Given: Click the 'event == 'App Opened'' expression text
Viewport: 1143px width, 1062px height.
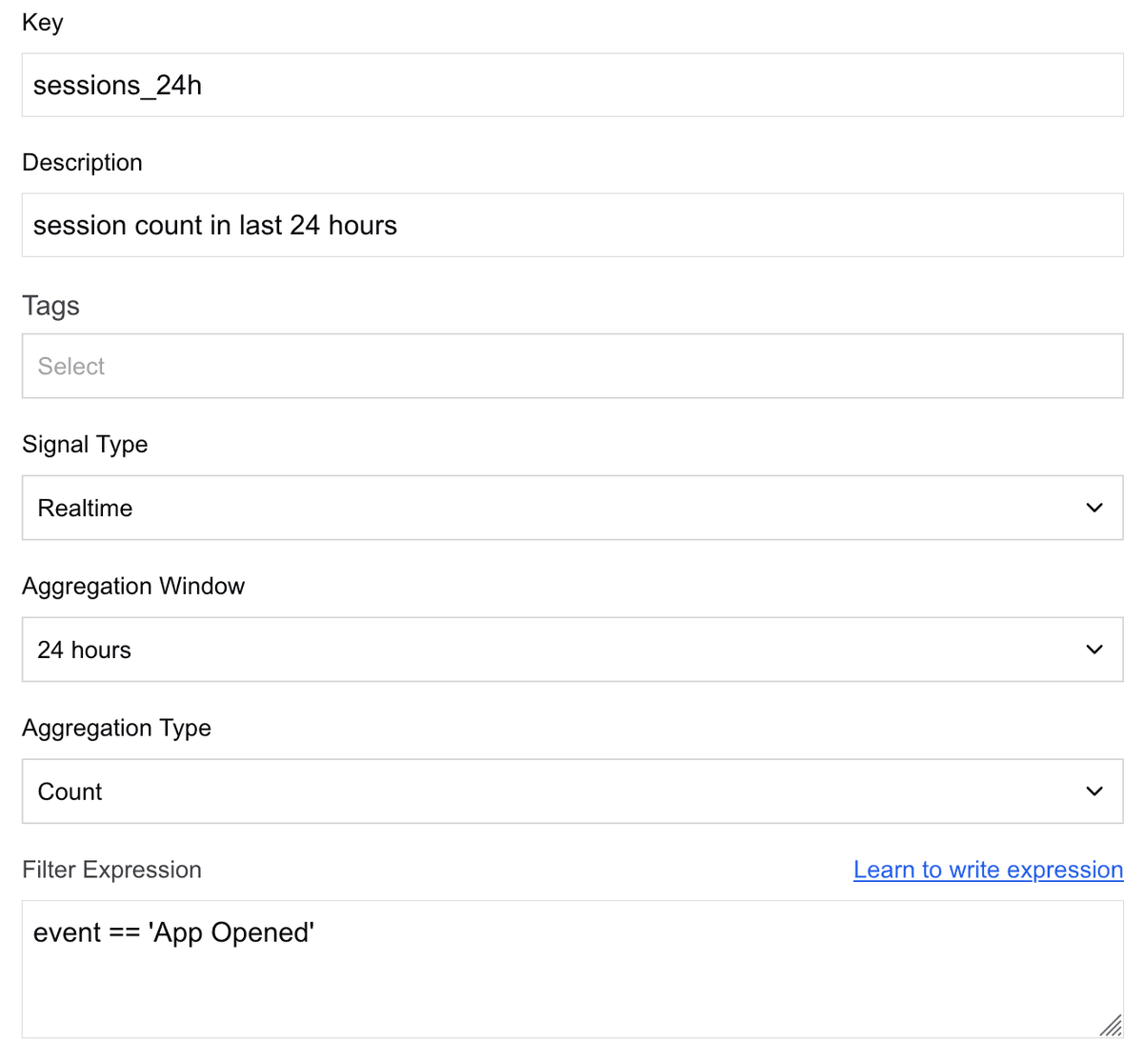Looking at the screenshot, I should pyautogui.click(x=173, y=932).
